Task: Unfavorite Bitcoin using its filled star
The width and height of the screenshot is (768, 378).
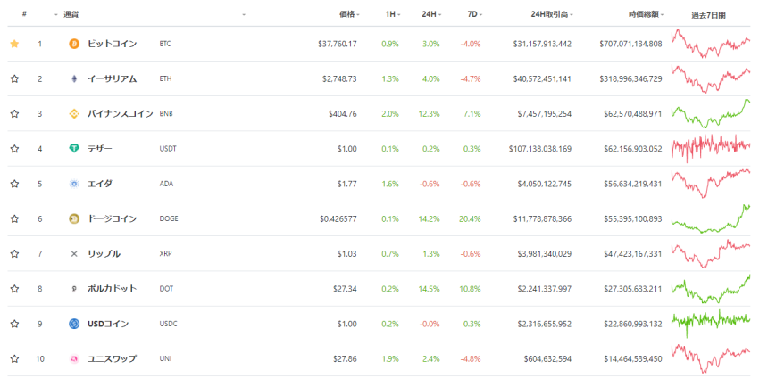Action: click(14, 44)
